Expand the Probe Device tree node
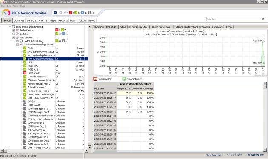Viewport: 268px width, 159px height. tap(14, 31)
